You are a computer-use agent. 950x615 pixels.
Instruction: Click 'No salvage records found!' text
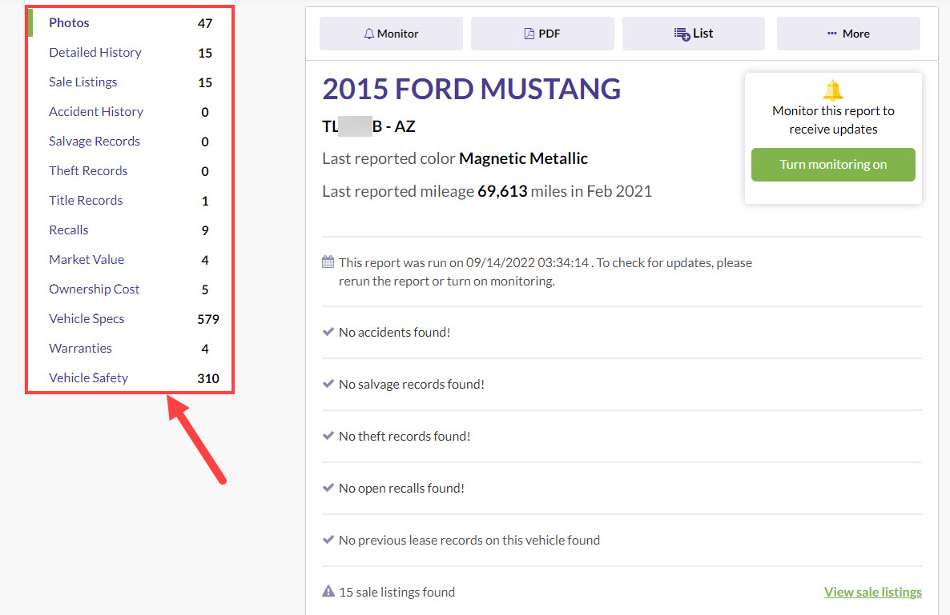(412, 385)
